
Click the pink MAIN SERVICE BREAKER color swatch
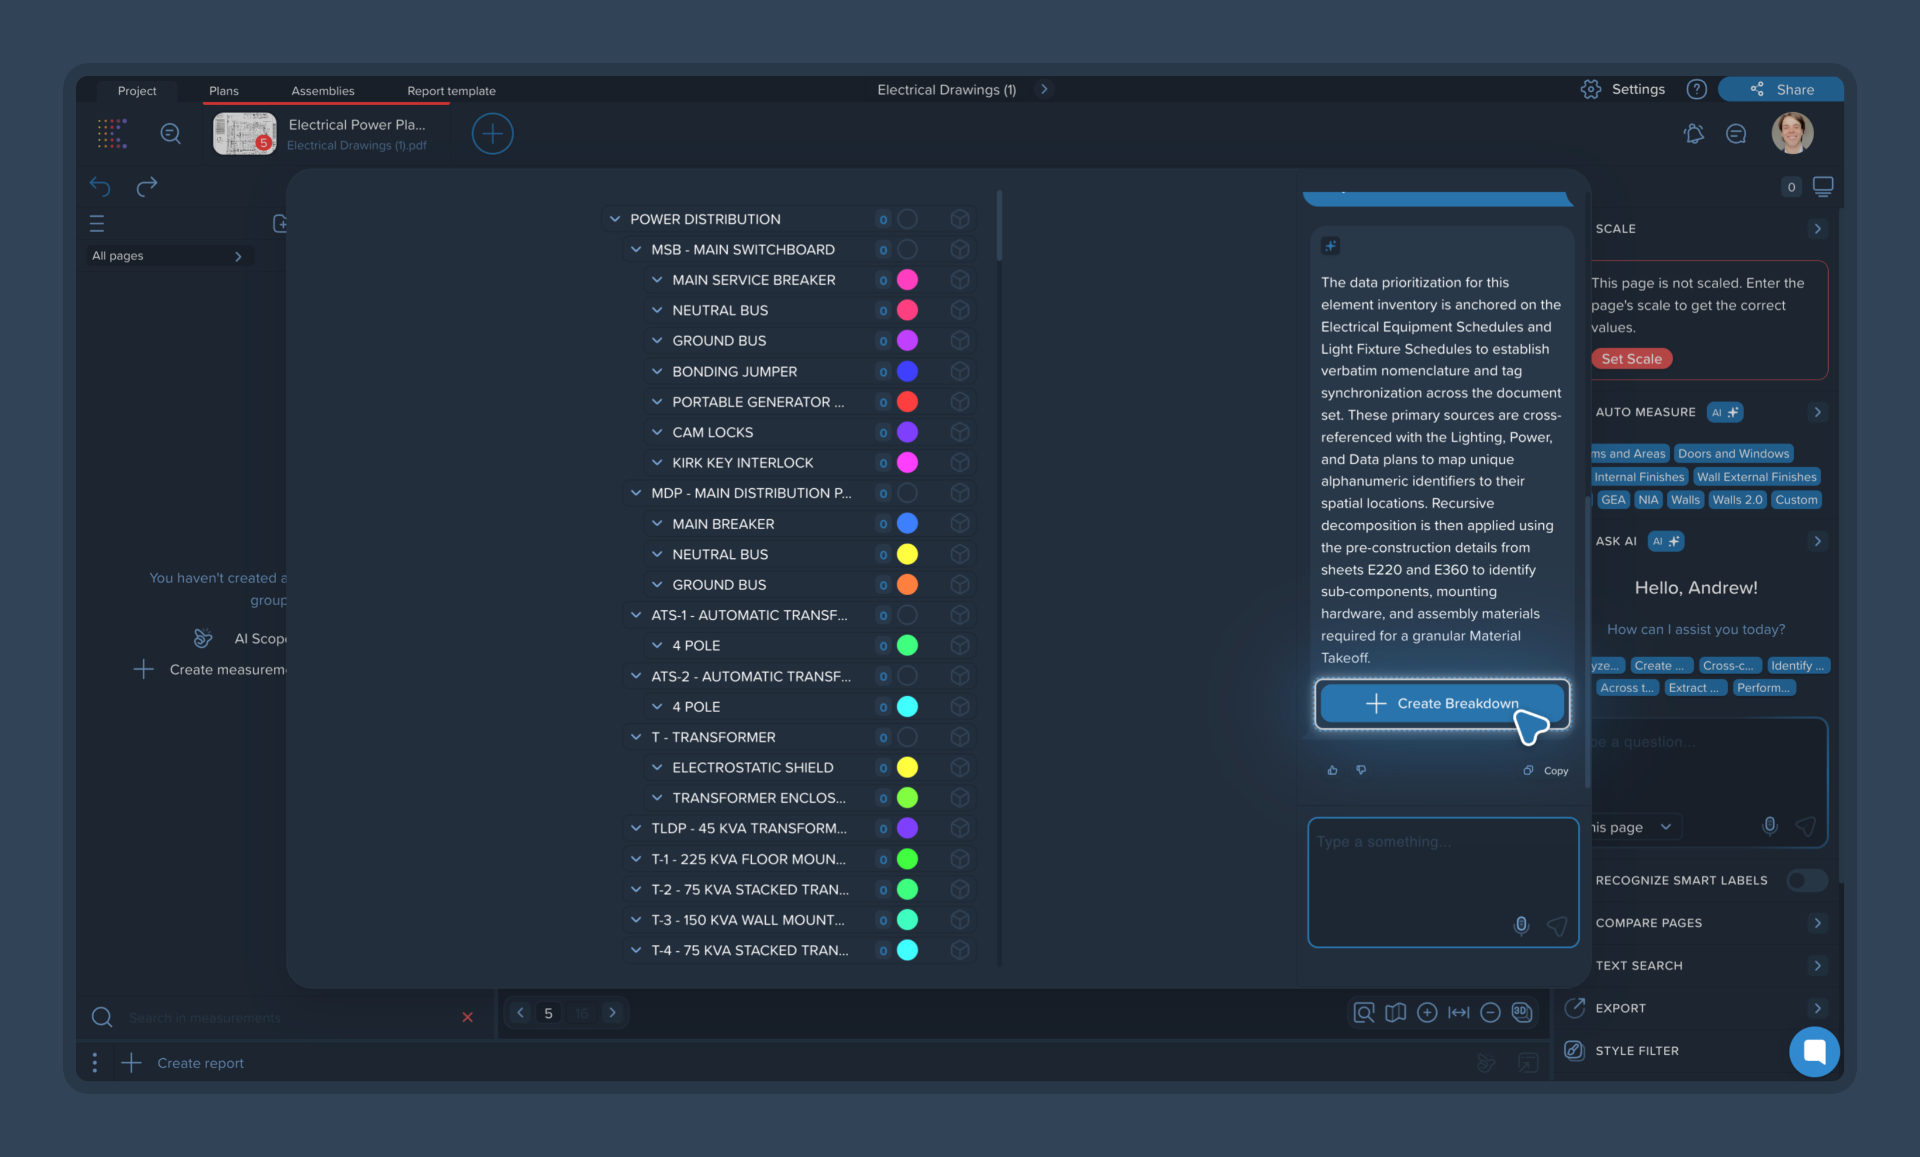pos(907,280)
